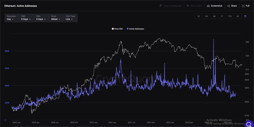
Task: Click the 2022 Jan date label
Action: click(170, 123)
